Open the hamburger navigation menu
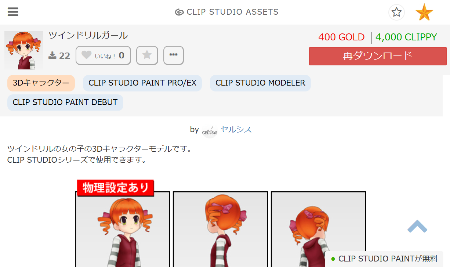 pyautogui.click(x=13, y=12)
